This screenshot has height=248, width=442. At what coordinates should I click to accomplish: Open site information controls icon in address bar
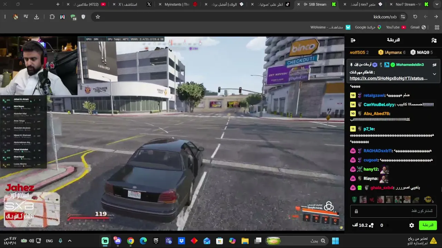point(403,17)
